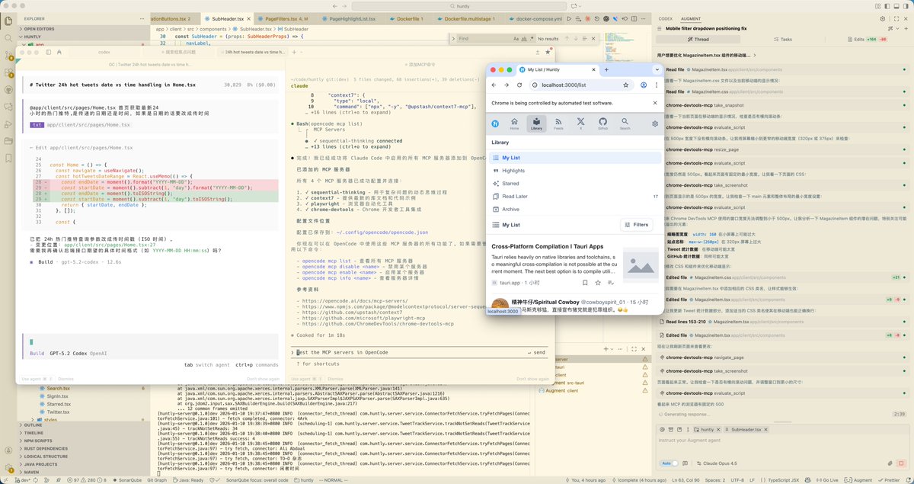Open Tauri article thumbnail image
The image size is (914, 484).
point(639,264)
